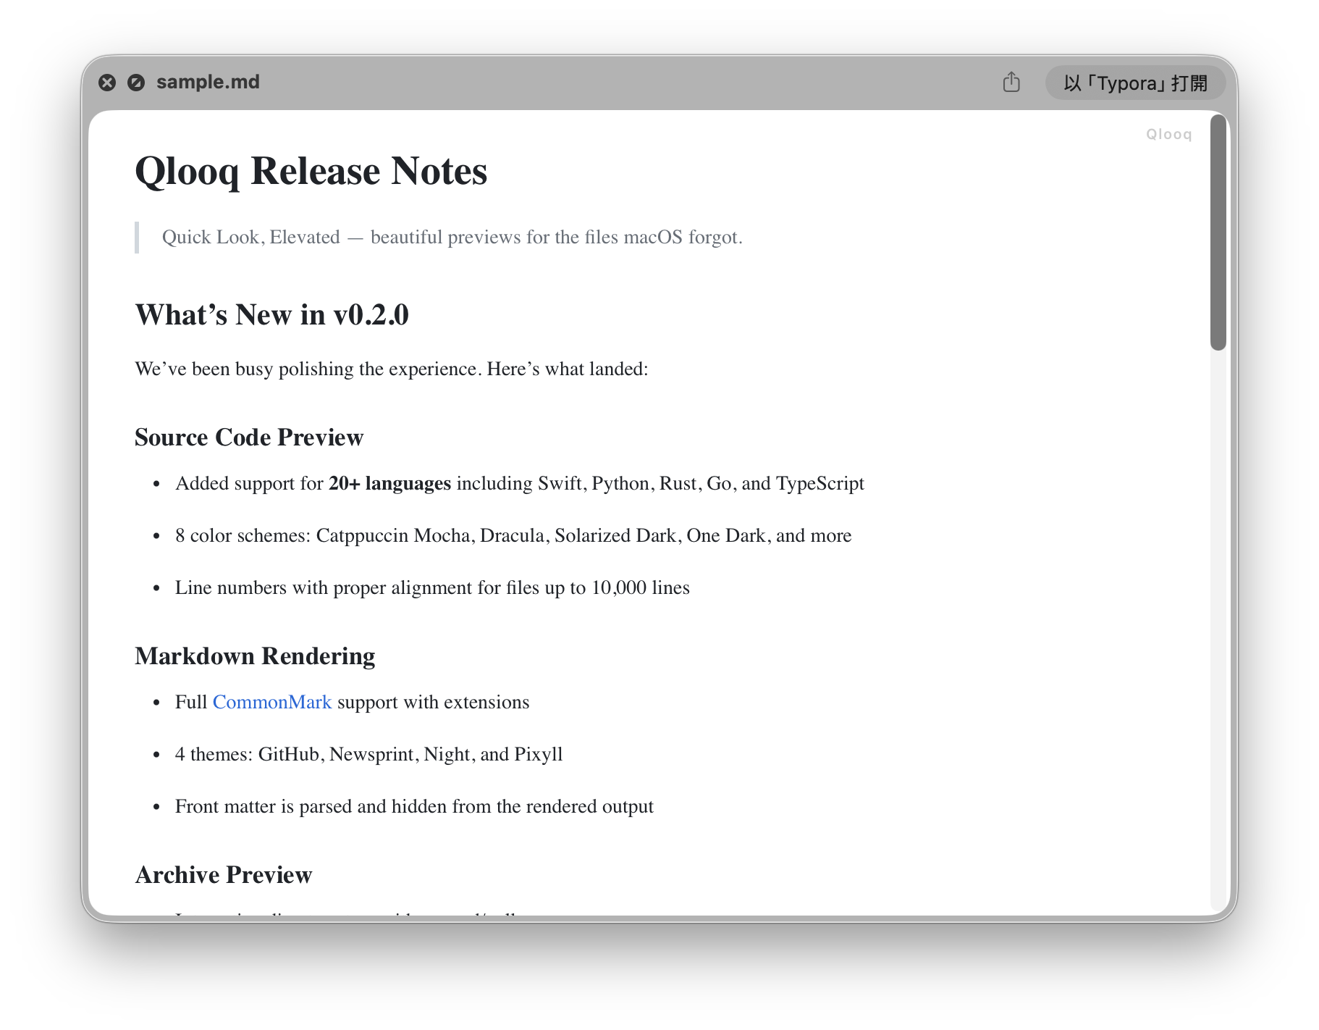Select the sample.md filename text
Viewport: 1319px width, 1030px height.
click(x=208, y=82)
